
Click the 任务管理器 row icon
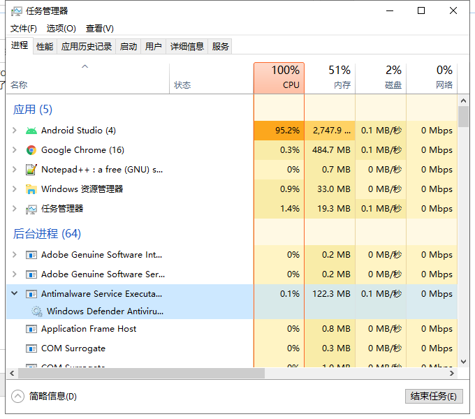(x=31, y=209)
